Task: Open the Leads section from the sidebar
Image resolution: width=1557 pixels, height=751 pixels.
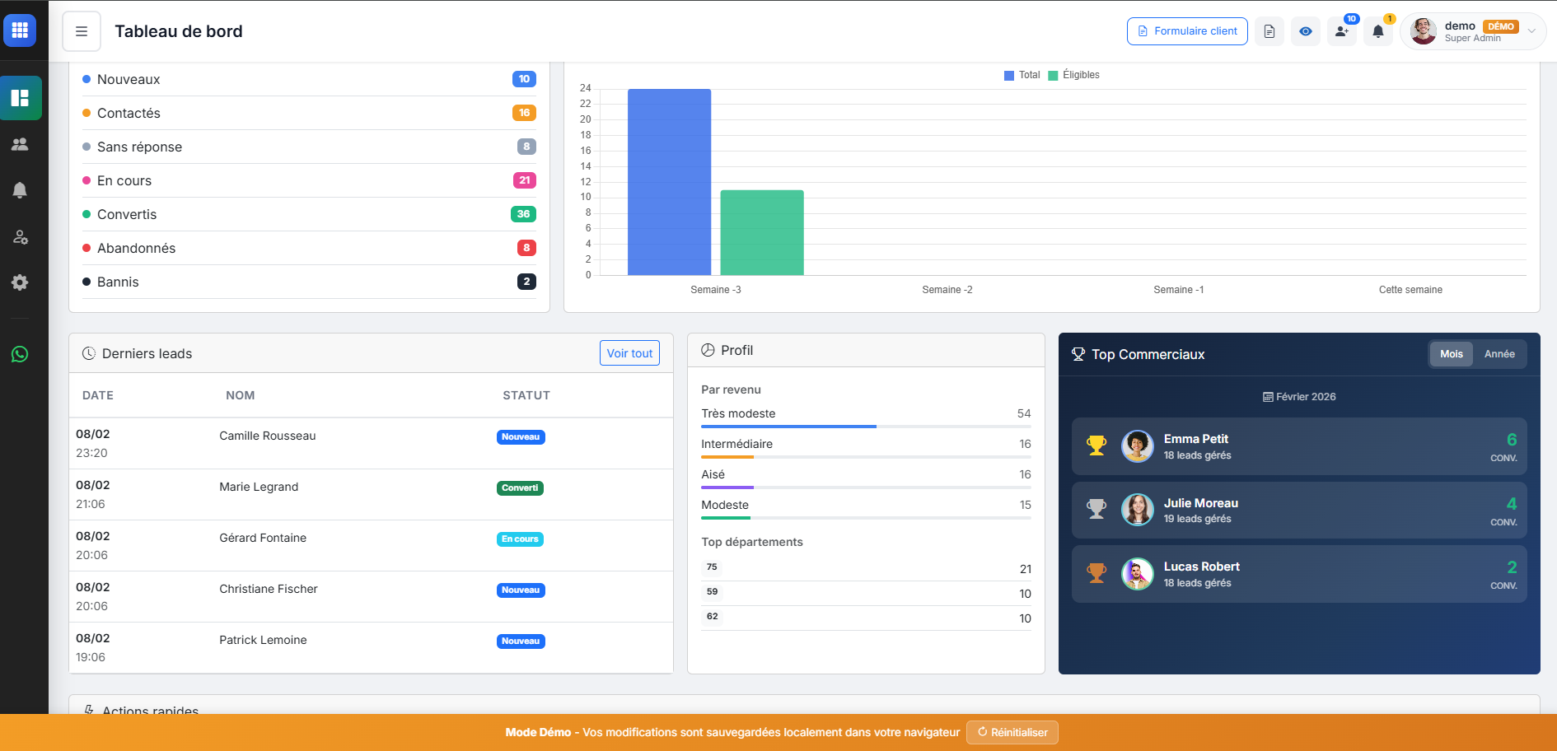Action: tap(21, 144)
